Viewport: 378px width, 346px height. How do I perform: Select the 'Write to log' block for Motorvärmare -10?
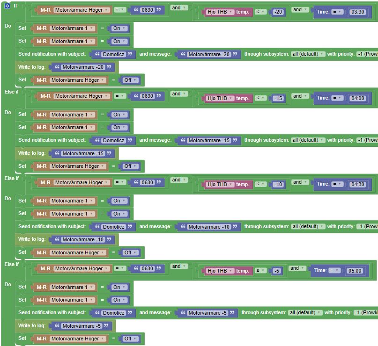[32, 239]
